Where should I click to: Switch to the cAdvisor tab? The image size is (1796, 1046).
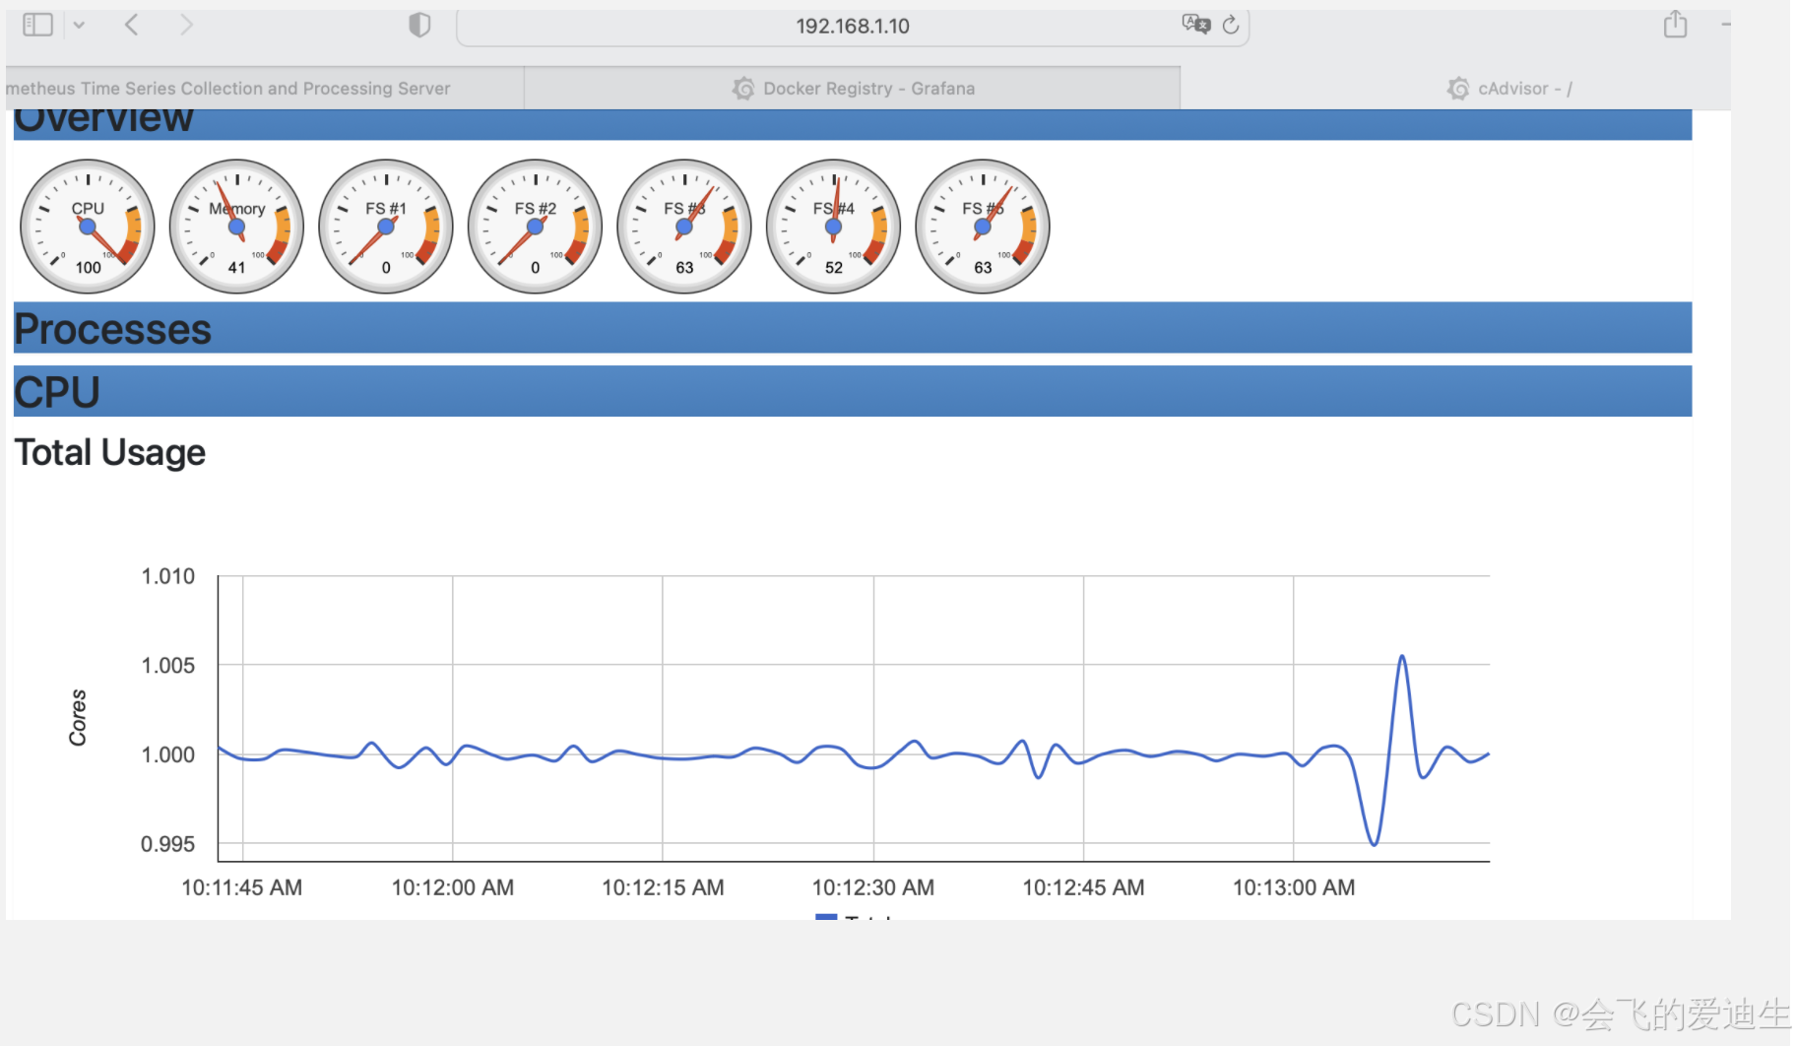pyautogui.click(x=1455, y=89)
